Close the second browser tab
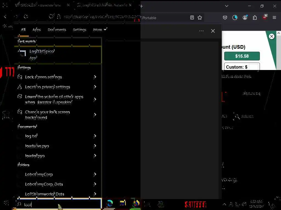The image size is (281, 210). 130,5
